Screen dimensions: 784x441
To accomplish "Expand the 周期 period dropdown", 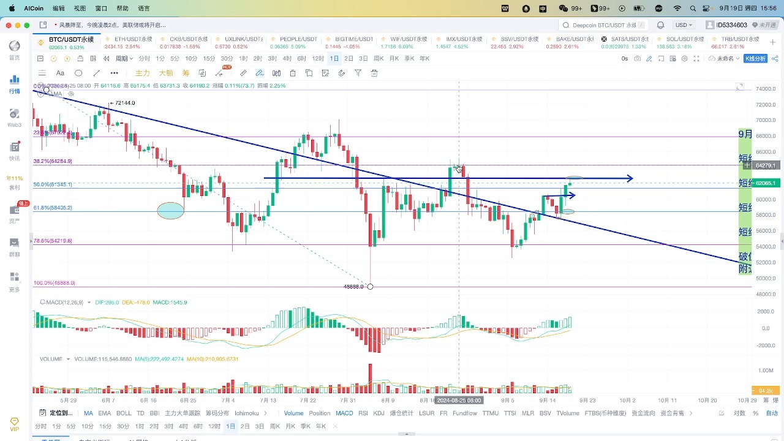I will pyautogui.click(x=124, y=59).
